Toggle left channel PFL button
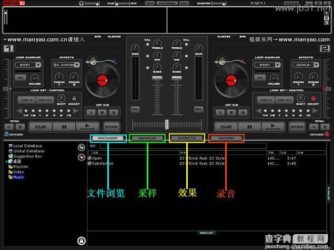The width and height of the screenshot is (334, 250). [135, 109]
